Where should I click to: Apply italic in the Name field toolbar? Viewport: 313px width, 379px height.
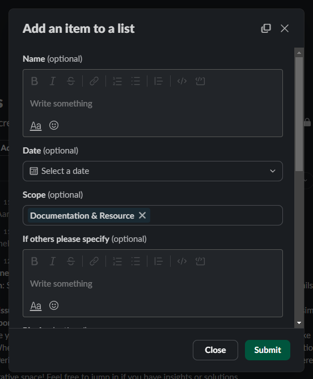coord(53,81)
